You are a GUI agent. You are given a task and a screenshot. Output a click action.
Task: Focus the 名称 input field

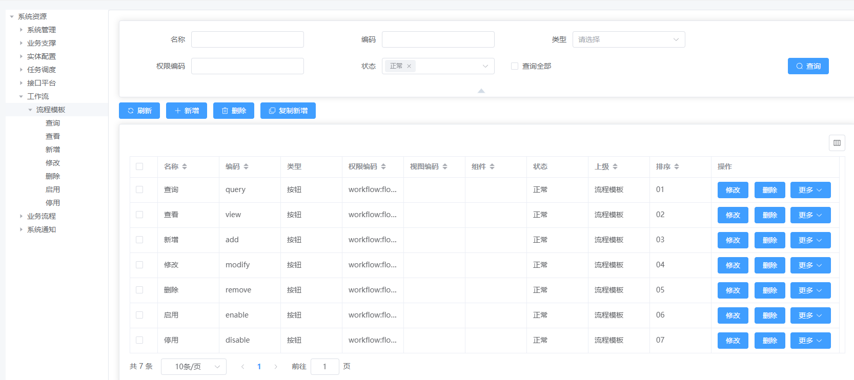tap(248, 39)
